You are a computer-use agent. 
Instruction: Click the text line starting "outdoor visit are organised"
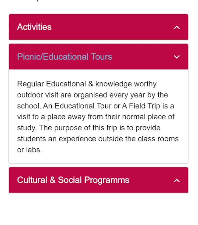92,95
